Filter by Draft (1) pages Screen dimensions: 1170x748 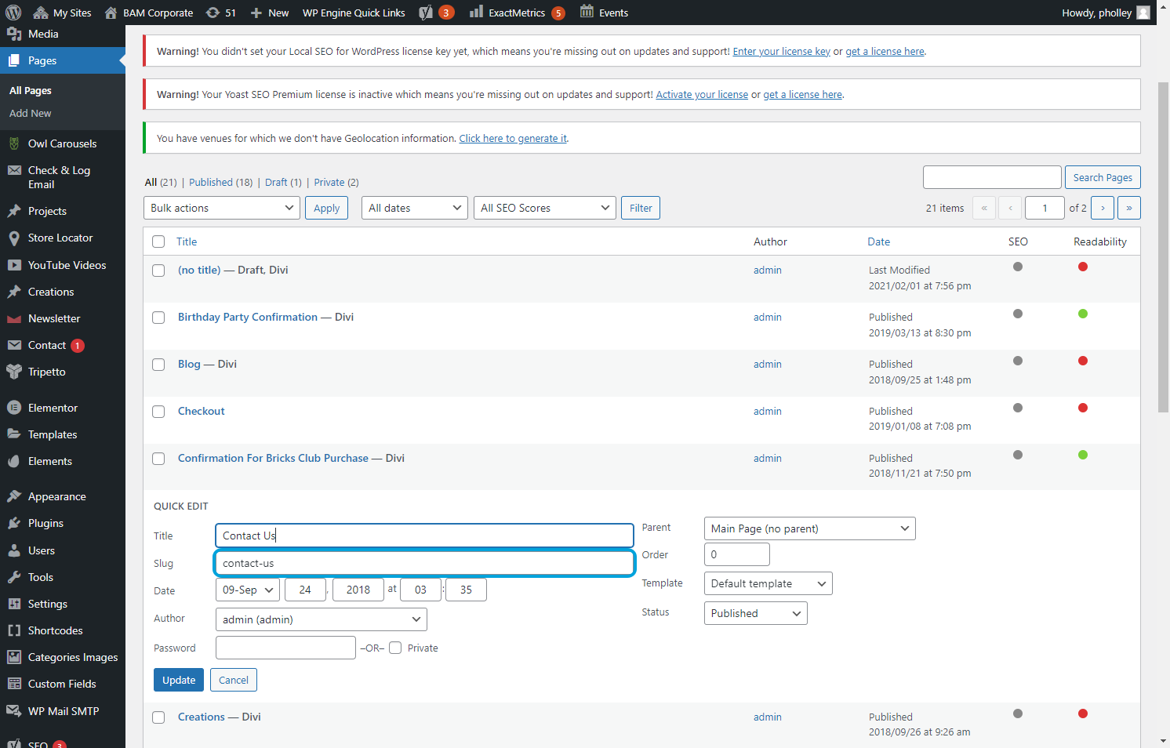[283, 182]
